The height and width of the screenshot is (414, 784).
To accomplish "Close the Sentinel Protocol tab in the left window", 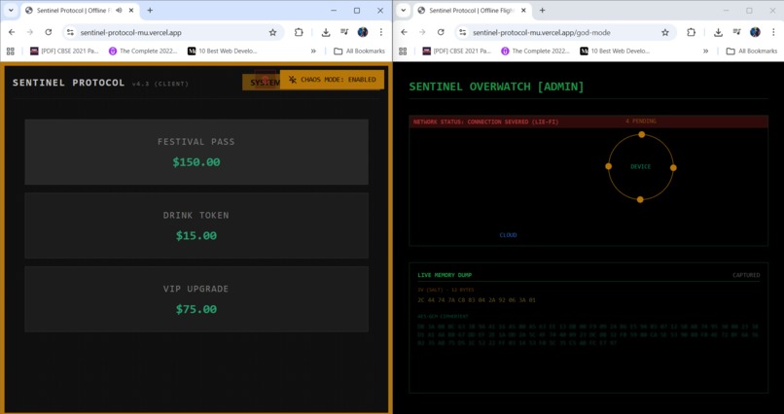I will 131,10.
